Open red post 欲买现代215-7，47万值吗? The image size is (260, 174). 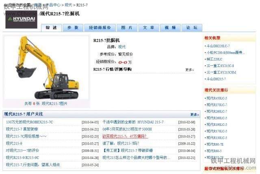point(125,136)
